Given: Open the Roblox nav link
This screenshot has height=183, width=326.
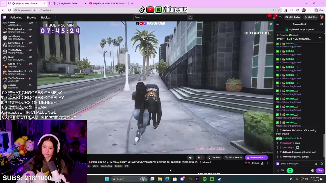Looking at the screenshot, I should [x=45, y=18].
